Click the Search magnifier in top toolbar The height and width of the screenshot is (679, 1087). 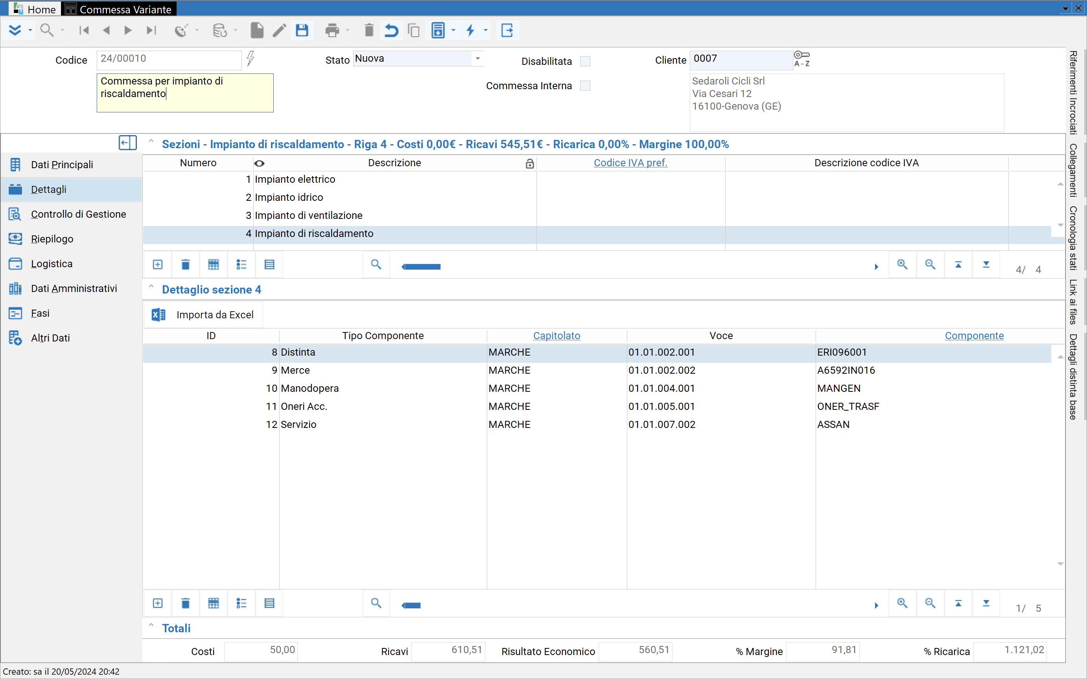47,31
